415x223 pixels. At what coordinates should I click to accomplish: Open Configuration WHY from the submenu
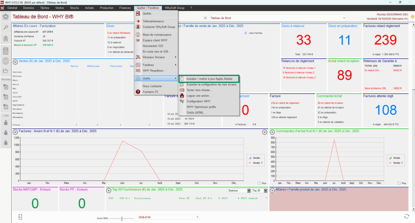click(198, 101)
